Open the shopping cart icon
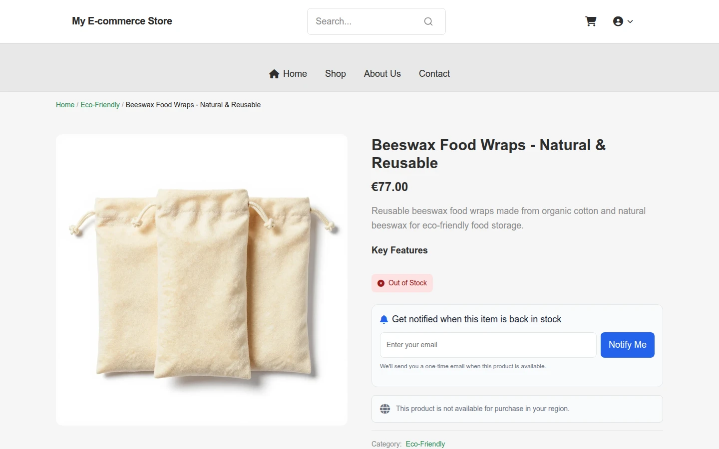This screenshot has width=719, height=449. tap(591, 21)
